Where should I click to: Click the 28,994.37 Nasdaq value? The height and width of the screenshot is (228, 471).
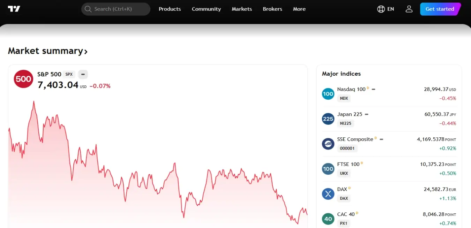tap(436, 89)
